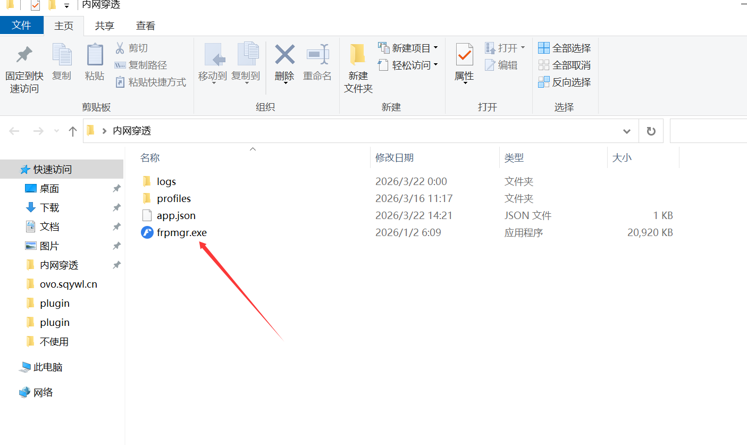Open the 文件 menu tab
This screenshot has height=445, width=747.
coord(21,26)
